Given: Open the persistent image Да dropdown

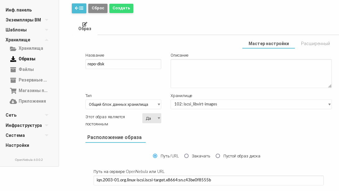Looking at the screenshot, I should coord(152,118).
